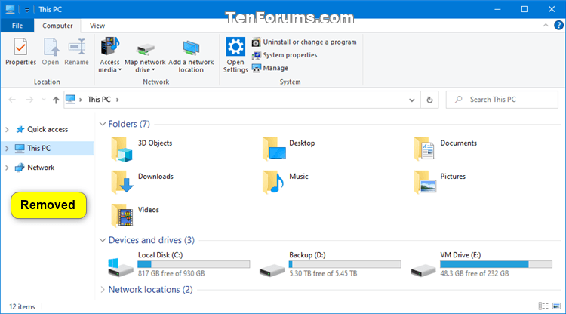The image size is (566, 314).
Task: Switch to large icons view in status bar
Action: [x=557, y=306]
